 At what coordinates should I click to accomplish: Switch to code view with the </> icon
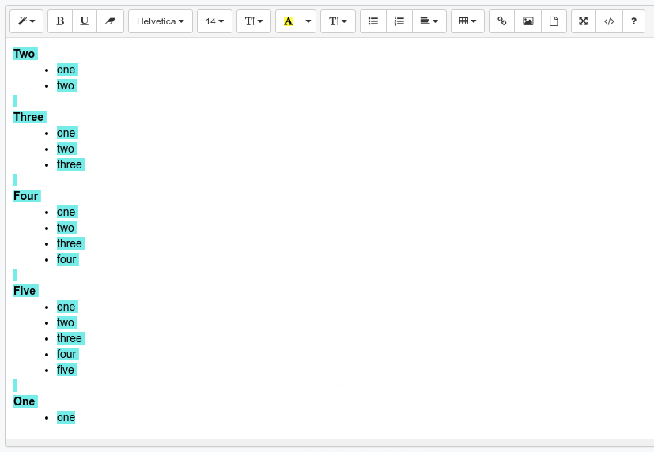click(609, 21)
